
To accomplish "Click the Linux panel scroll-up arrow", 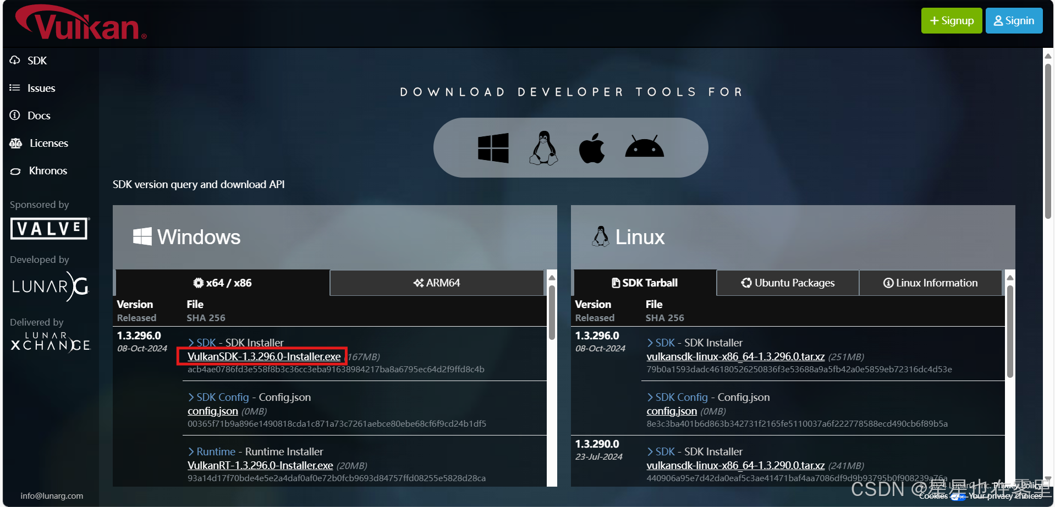I will (1010, 278).
